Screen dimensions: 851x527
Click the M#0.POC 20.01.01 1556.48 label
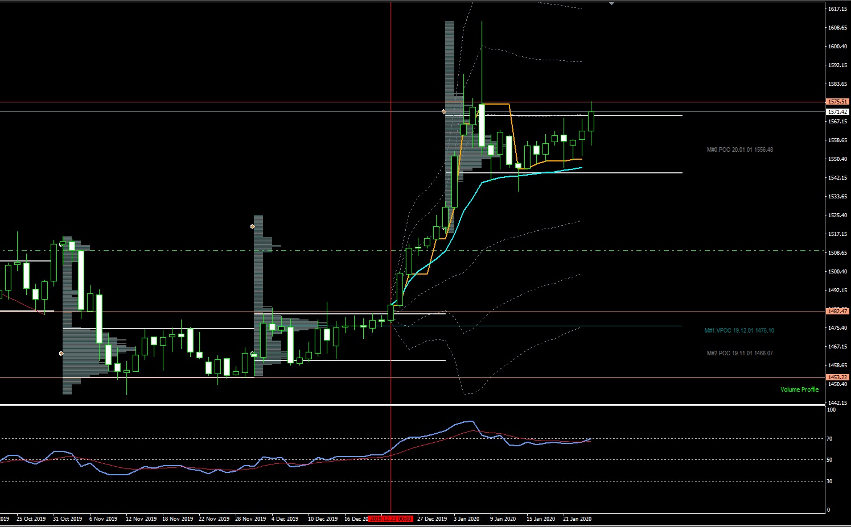pyautogui.click(x=739, y=150)
